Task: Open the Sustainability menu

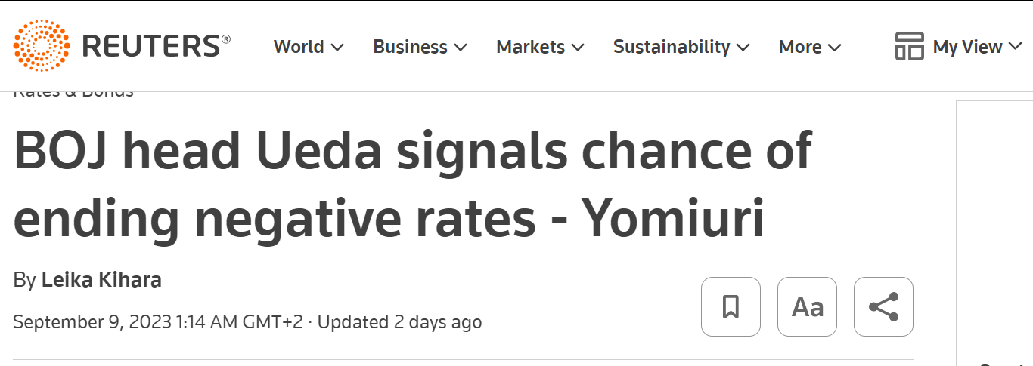Action: (672, 47)
